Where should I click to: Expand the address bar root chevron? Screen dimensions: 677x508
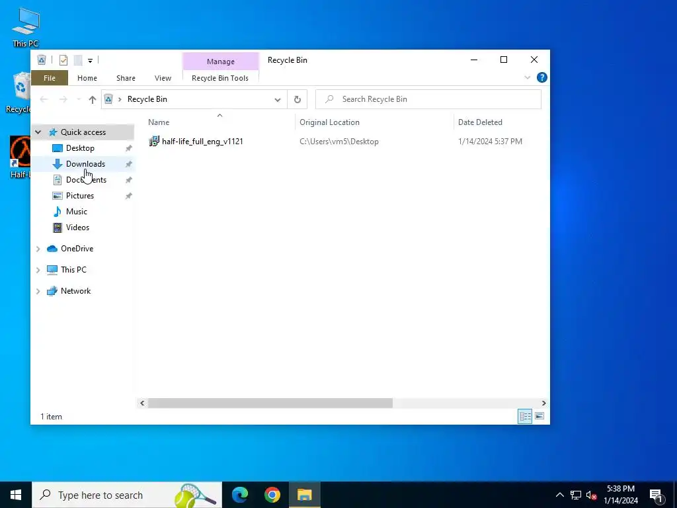pos(120,99)
